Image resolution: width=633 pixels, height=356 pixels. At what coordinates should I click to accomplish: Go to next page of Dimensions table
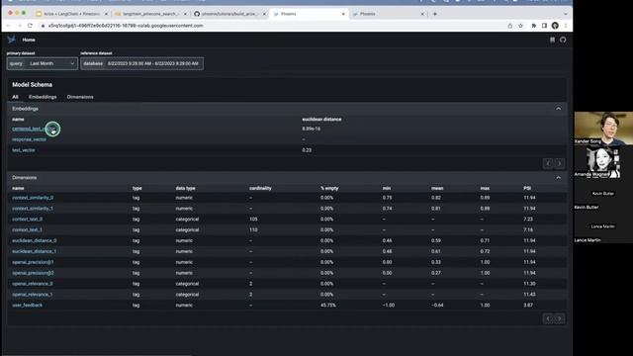tap(559, 318)
